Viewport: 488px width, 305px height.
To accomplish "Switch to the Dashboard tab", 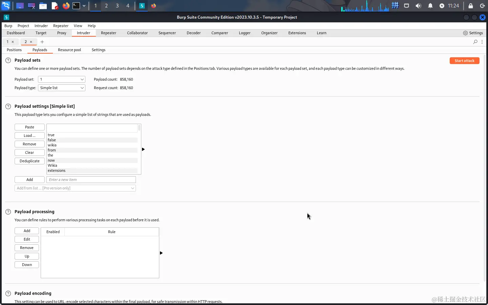I will tap(16, 33).
